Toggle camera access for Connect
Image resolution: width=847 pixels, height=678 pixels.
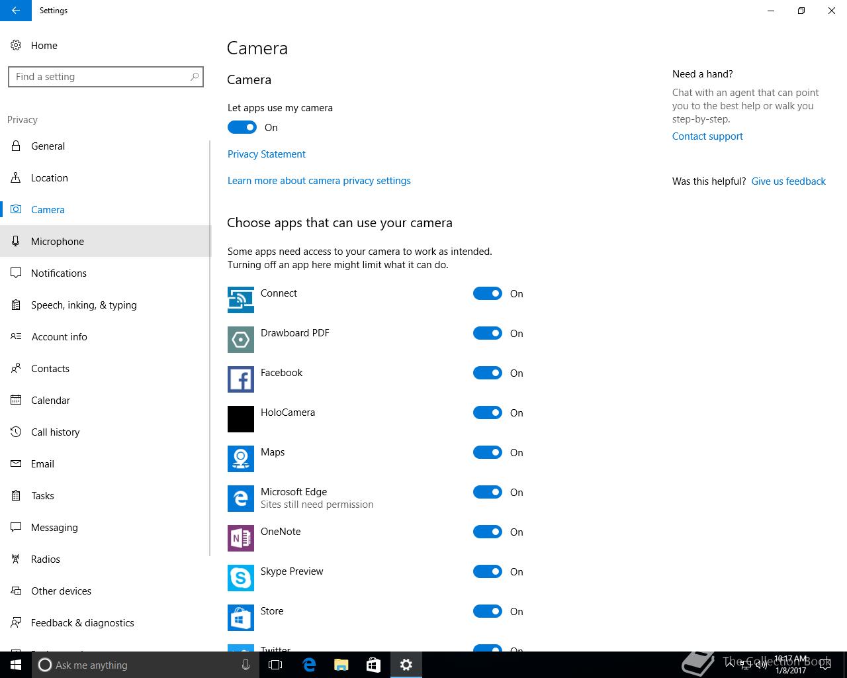tap(488, 293)
